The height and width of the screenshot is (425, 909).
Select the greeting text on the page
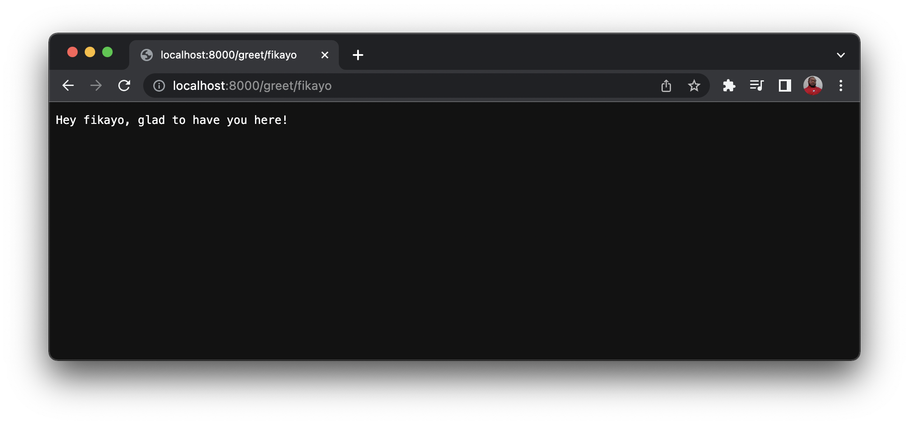click(172, 120)
